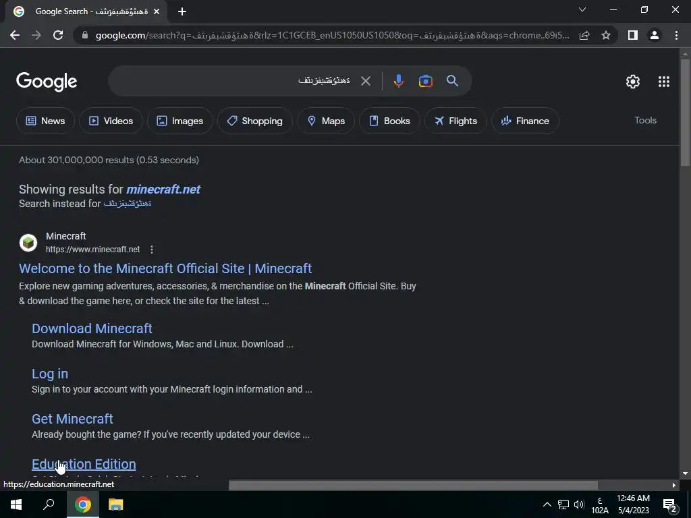The height and width of the screenshot is (518, 691).
Task: Share this page using the share icon
Action: tap(584, 35)
